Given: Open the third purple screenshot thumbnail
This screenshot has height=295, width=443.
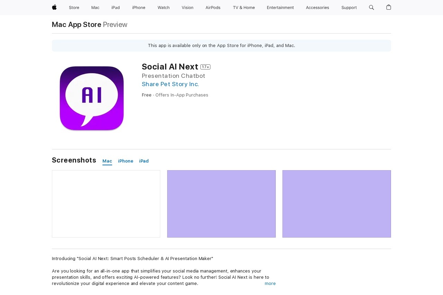Looking at the screenshot, I should [337, 204].
